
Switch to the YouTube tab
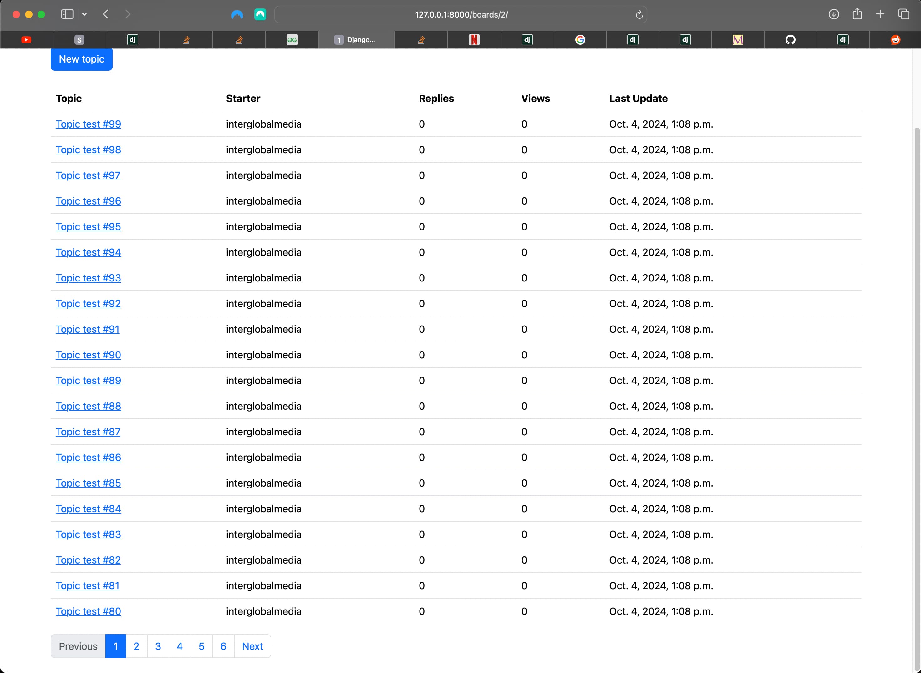tap(27, 39)
